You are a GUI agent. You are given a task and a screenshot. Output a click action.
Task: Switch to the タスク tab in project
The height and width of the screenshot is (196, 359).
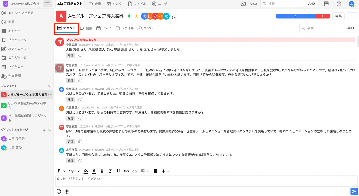[104, 28]
